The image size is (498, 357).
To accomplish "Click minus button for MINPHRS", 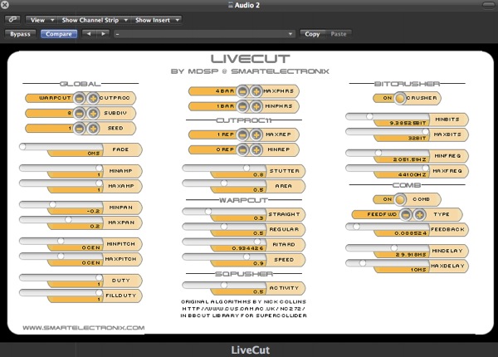I will [242, 106].
